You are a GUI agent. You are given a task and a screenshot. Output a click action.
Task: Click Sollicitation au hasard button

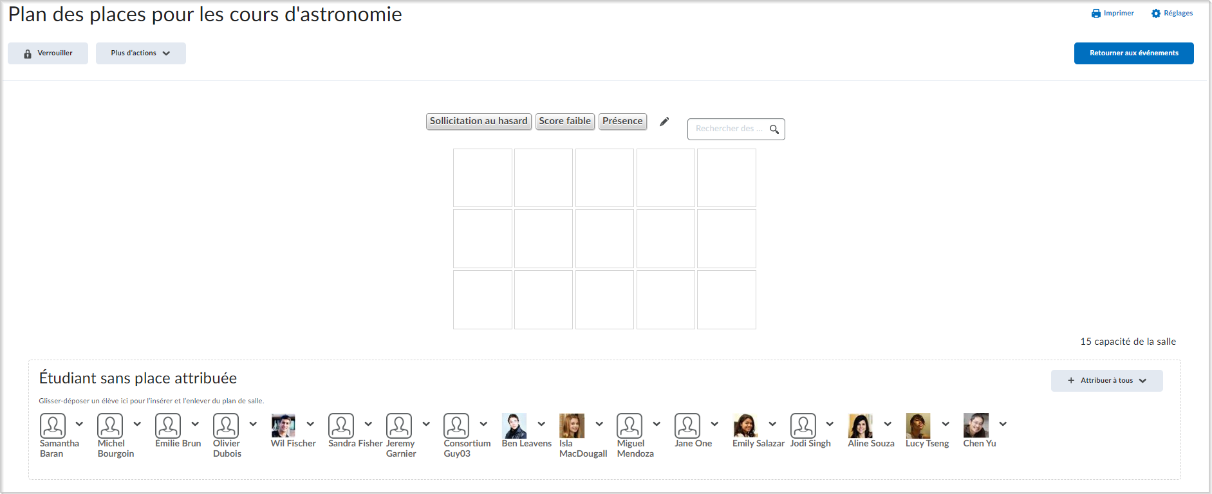pos(479,122)
